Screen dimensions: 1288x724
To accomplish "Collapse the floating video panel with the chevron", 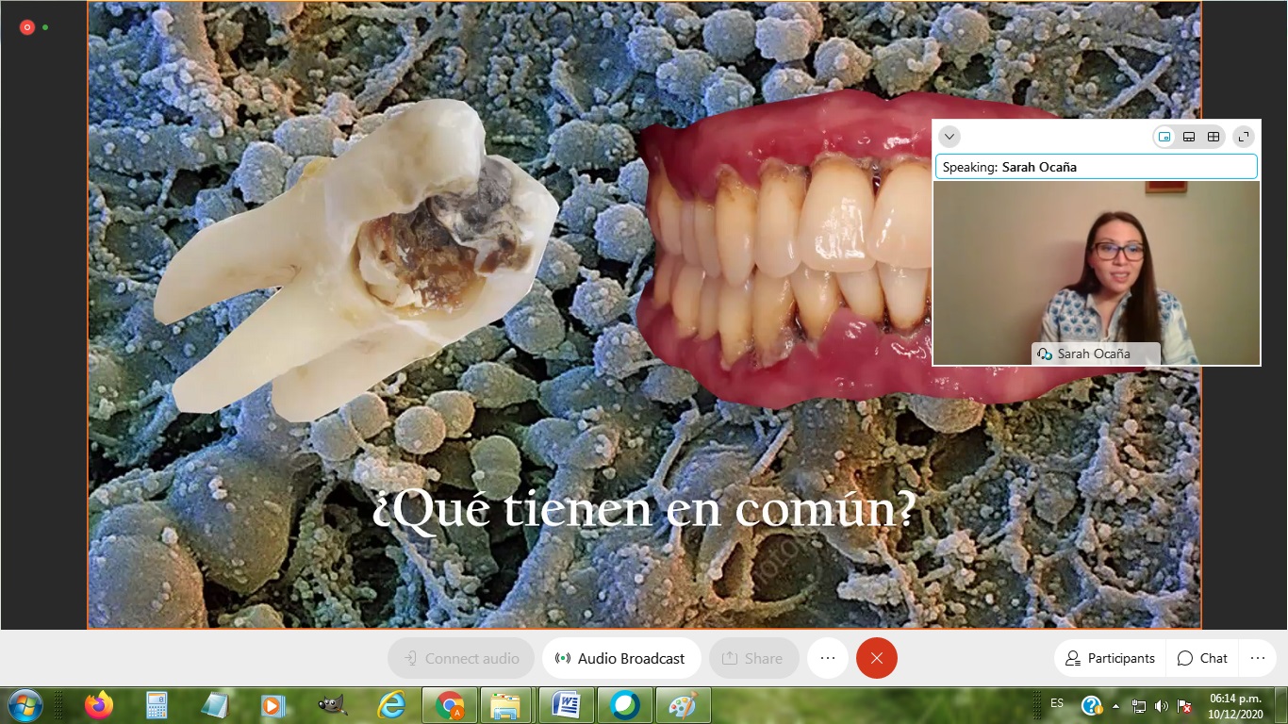I will point(949,137).
